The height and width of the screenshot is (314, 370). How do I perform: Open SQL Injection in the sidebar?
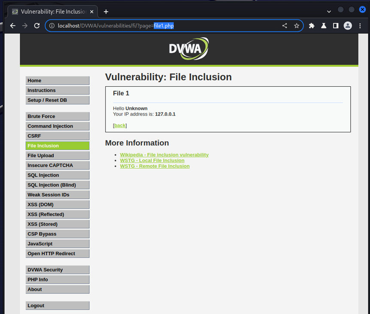pos(58,175)
